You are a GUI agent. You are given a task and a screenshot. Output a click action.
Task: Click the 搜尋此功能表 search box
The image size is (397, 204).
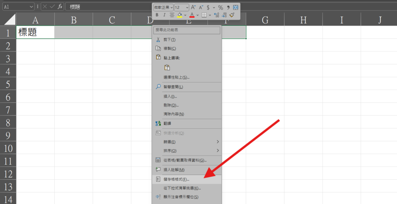pos(186,30)
